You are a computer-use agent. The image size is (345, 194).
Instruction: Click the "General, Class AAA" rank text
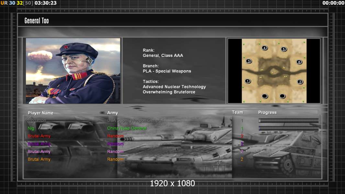point(163,56)
